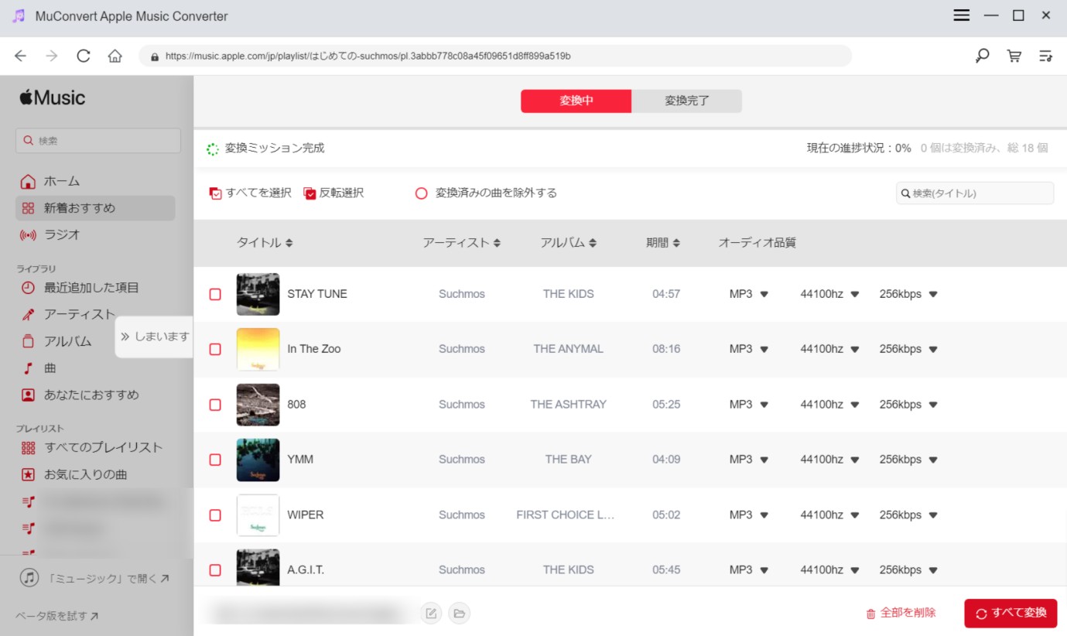Open MP3 format dropdown for In The Zoo
1067x636 pixels.
[x=748, y=349]
